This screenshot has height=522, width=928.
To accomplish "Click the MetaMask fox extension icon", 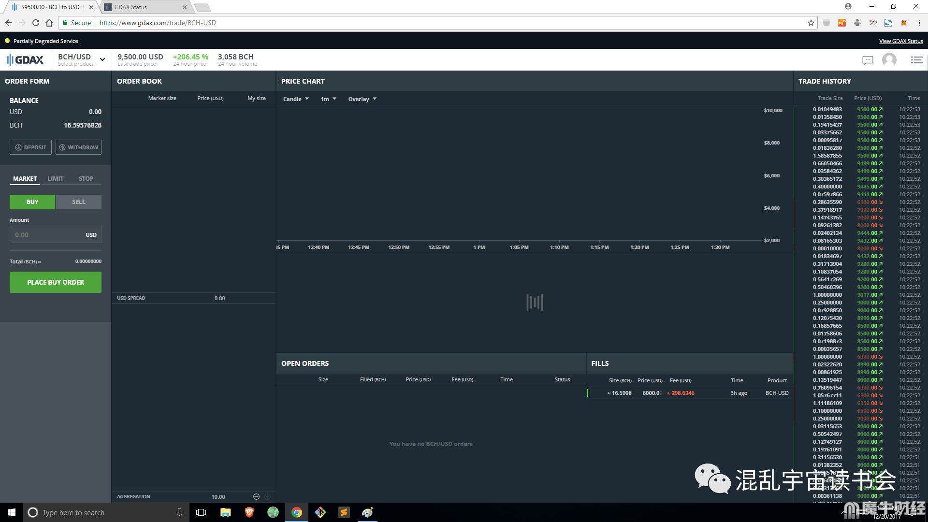I will click(904, 23).
